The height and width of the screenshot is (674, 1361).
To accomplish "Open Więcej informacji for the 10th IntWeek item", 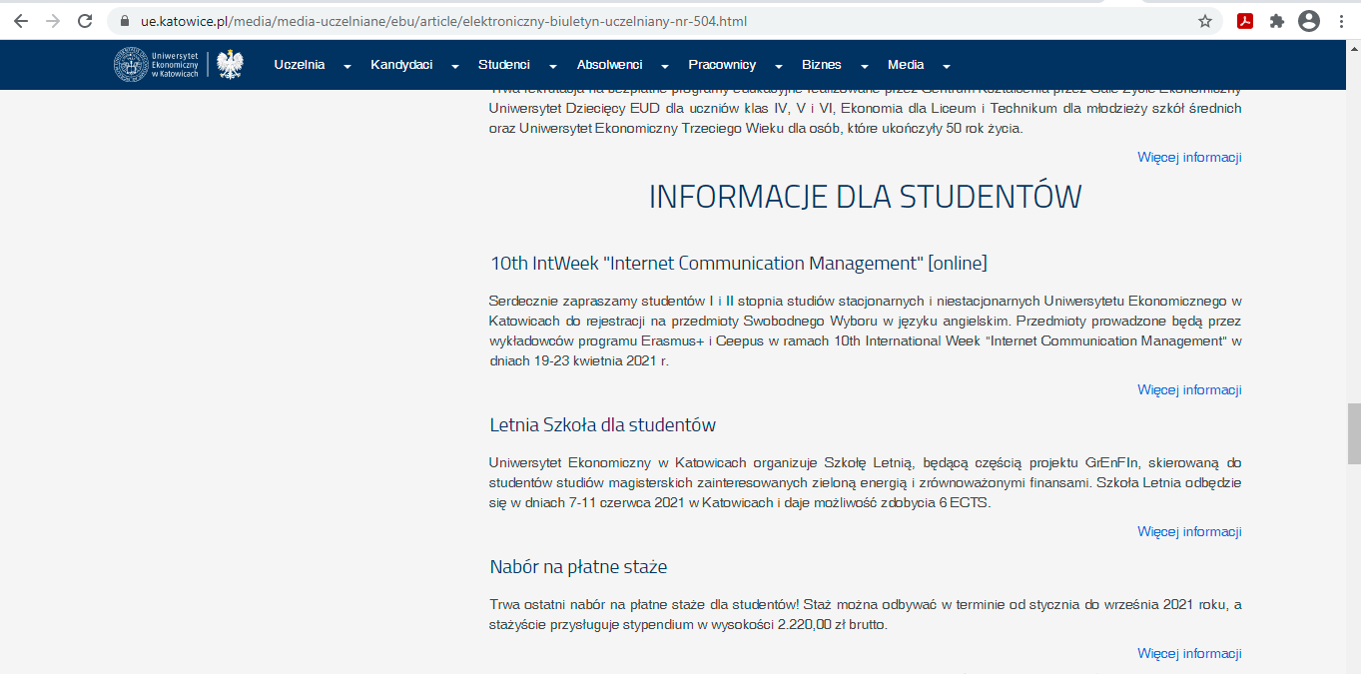I will point(1189,389).
